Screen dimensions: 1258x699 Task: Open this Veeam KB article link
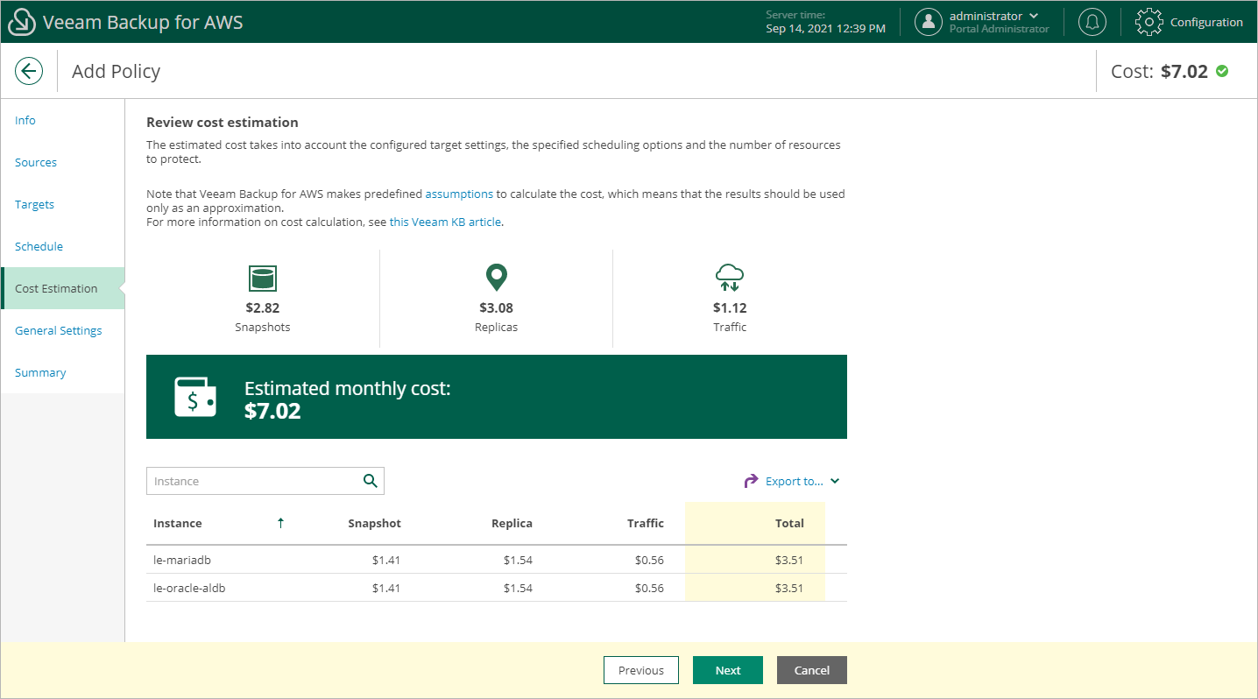pyautogui.click(x=446, y=222)
